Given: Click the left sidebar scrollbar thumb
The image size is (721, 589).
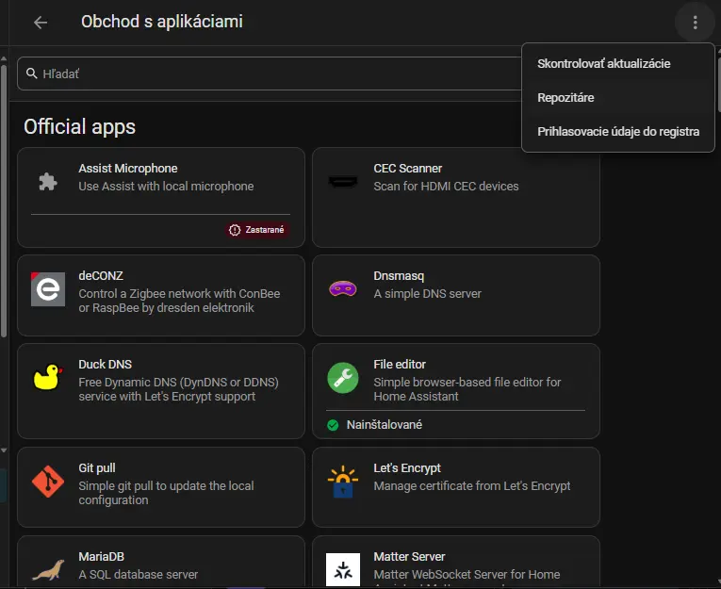Looking at the screenshot, I should [4, 203].
